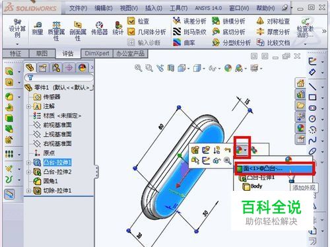Click the feature tree filter field
The width and height of the screenshot is (330, 247).
[x=59, y=77]
